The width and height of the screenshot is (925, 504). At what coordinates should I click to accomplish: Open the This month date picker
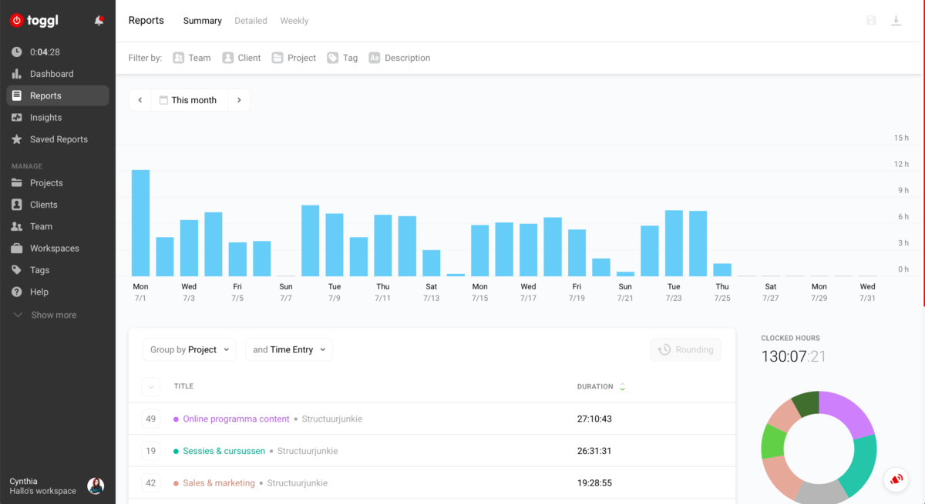189,100
